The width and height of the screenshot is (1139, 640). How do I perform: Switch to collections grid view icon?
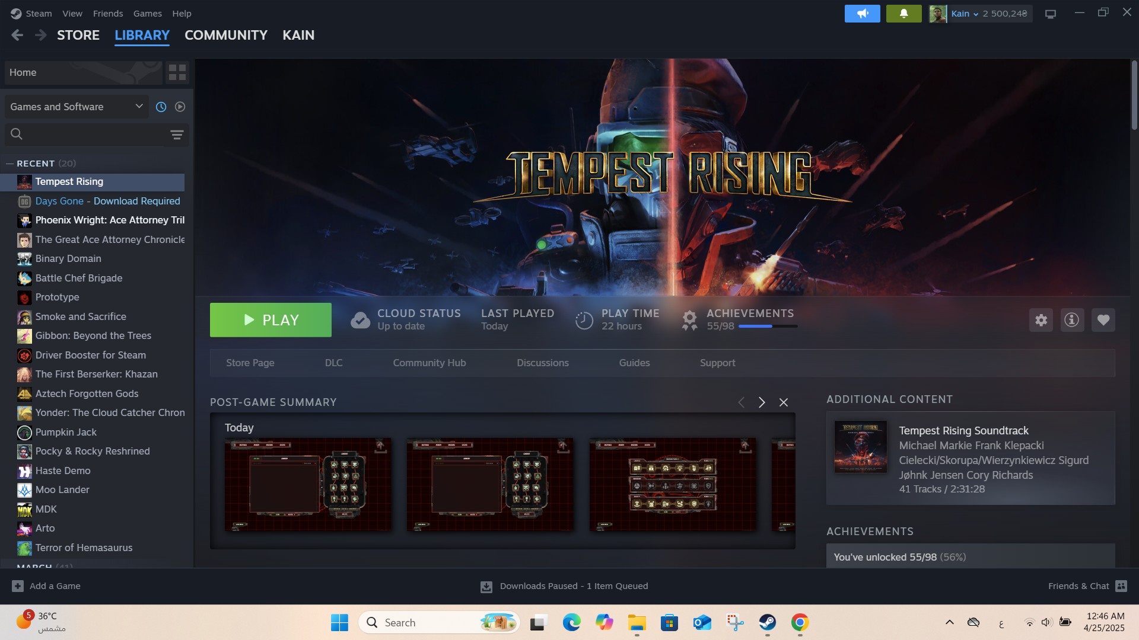(177, 72)
